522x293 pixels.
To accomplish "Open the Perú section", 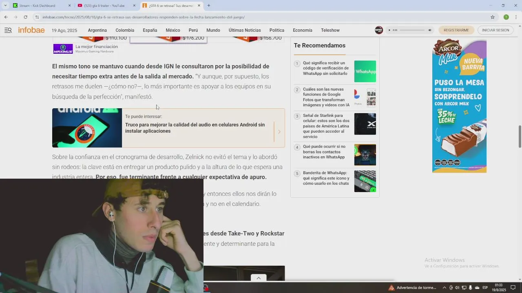I will (193, 30).
